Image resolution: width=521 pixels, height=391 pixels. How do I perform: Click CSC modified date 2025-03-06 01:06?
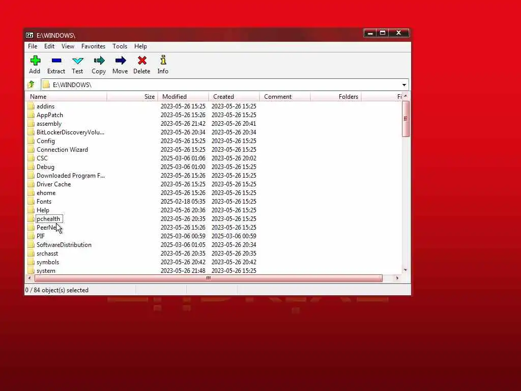(x=183, y=158)
